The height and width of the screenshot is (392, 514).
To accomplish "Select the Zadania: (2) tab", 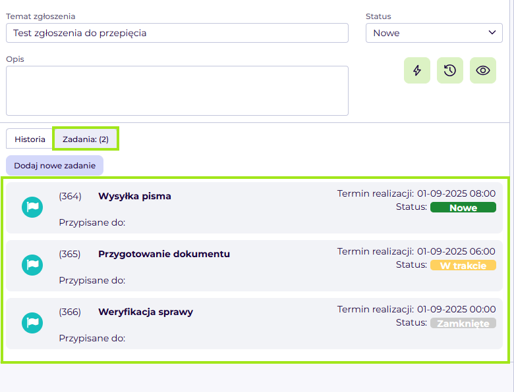I will coord(86,139).
